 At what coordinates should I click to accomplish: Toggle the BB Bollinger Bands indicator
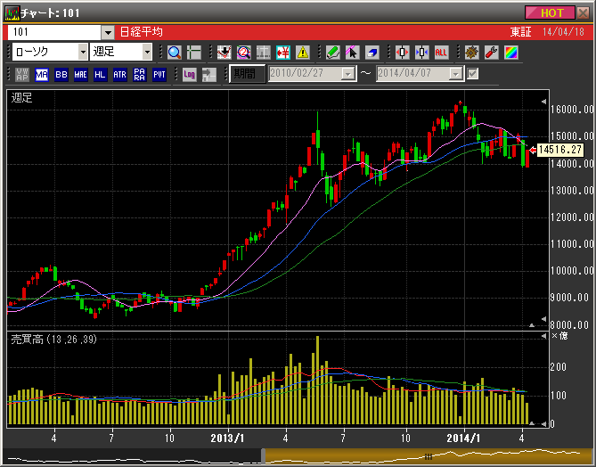click(x=61, y=75)
